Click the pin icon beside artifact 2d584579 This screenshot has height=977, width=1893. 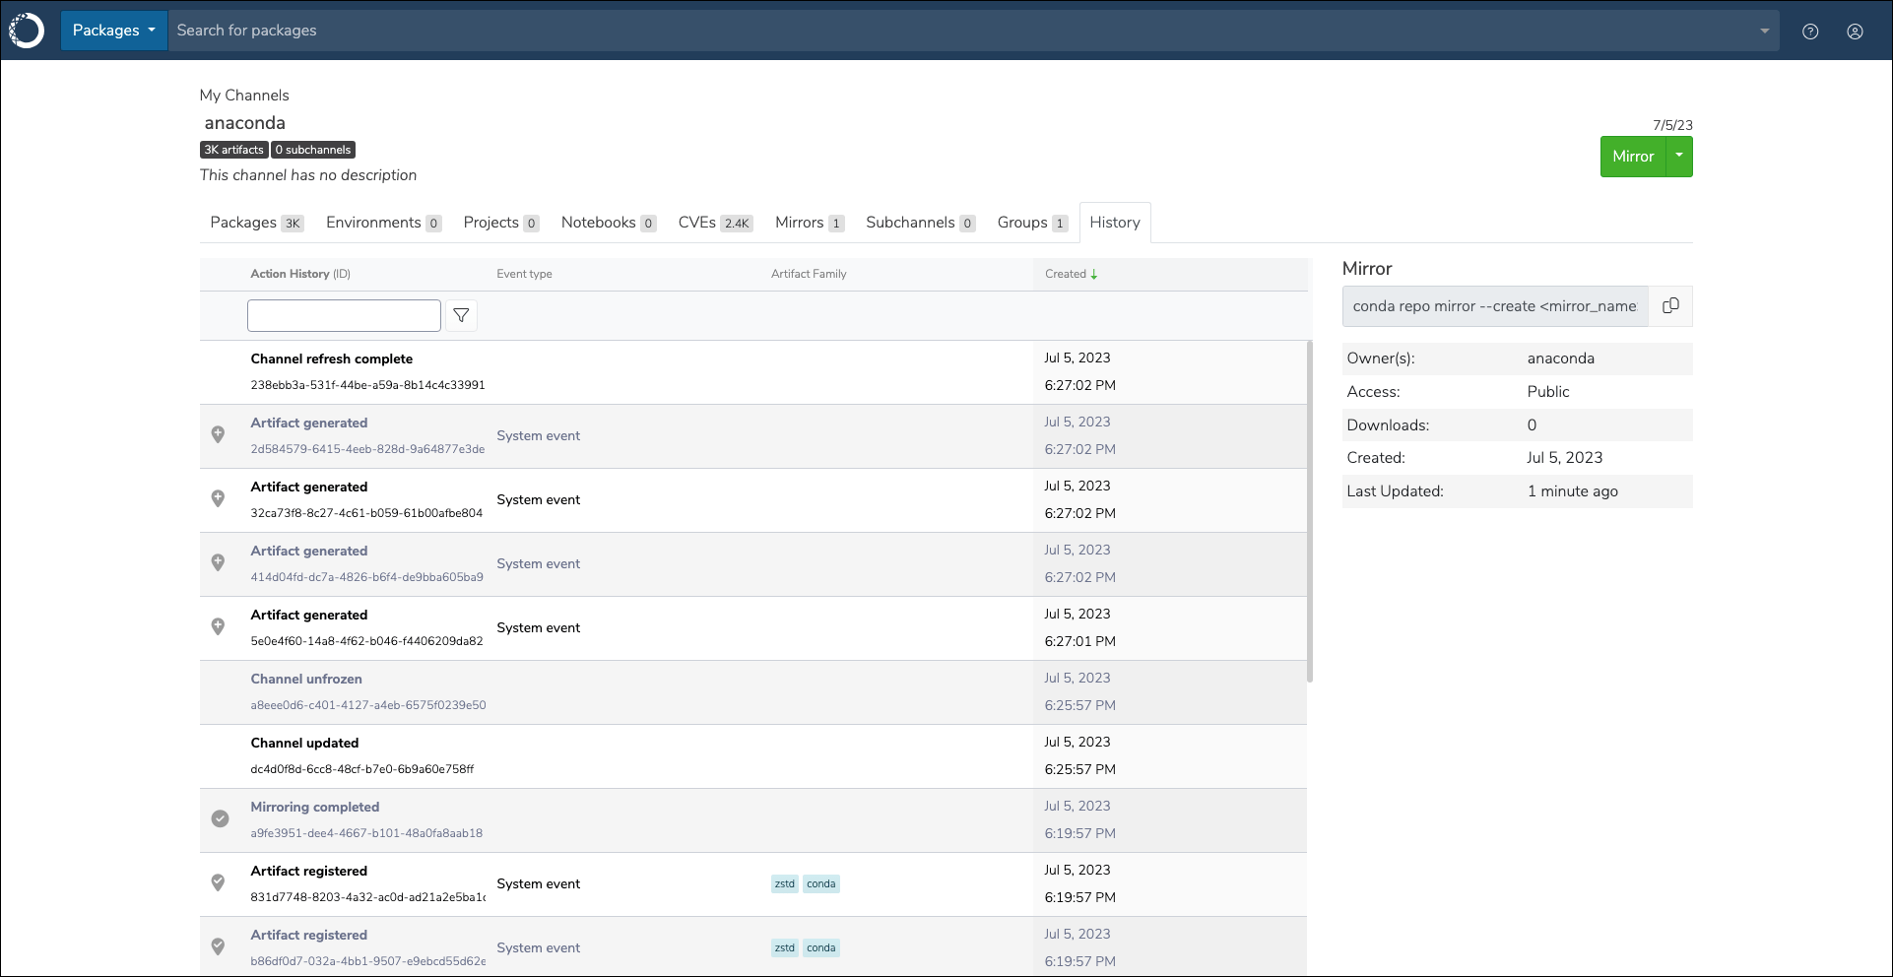pos(219,434)
